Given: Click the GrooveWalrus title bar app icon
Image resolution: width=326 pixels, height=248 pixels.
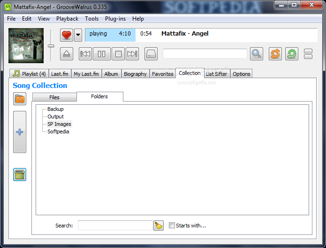Looking at the screenshot, I should tap(8, 7).
